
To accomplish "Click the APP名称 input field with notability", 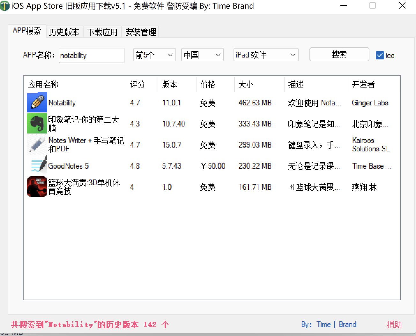I will click(92, 56).
